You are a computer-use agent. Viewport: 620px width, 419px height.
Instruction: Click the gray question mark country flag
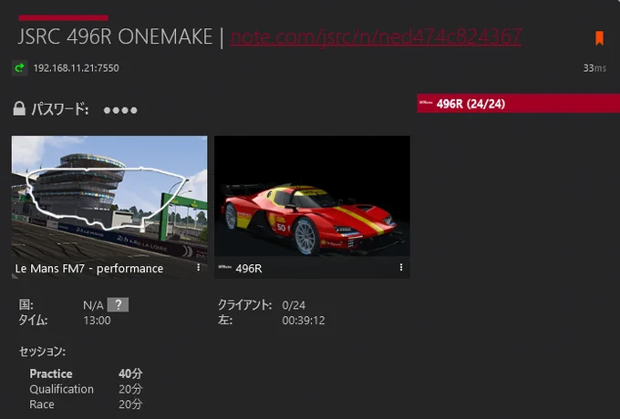118,304
